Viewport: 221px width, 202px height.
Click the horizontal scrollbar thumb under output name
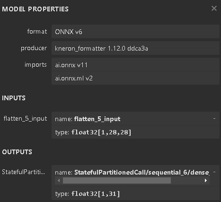pyautogui.click(x=117, y=181)
